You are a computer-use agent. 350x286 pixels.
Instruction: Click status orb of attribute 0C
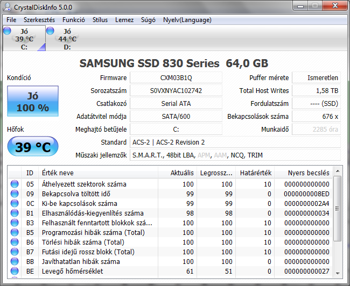15,203
